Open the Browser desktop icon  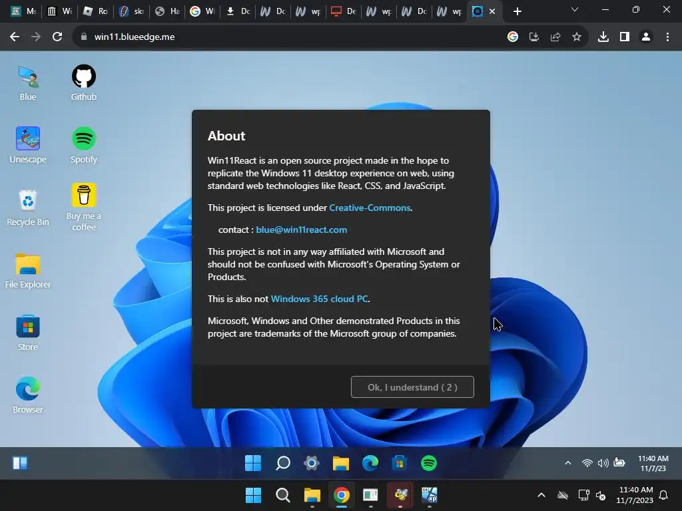28,395
